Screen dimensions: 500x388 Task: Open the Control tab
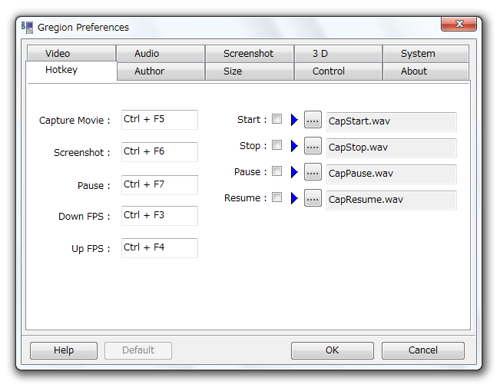click(x=339, y=71)
